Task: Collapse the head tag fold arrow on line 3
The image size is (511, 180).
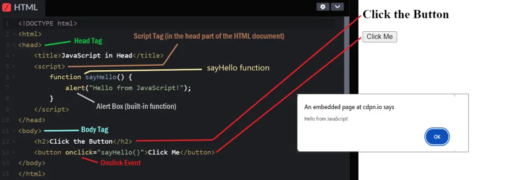Action: pyautogui.click(x=14, y=45)
